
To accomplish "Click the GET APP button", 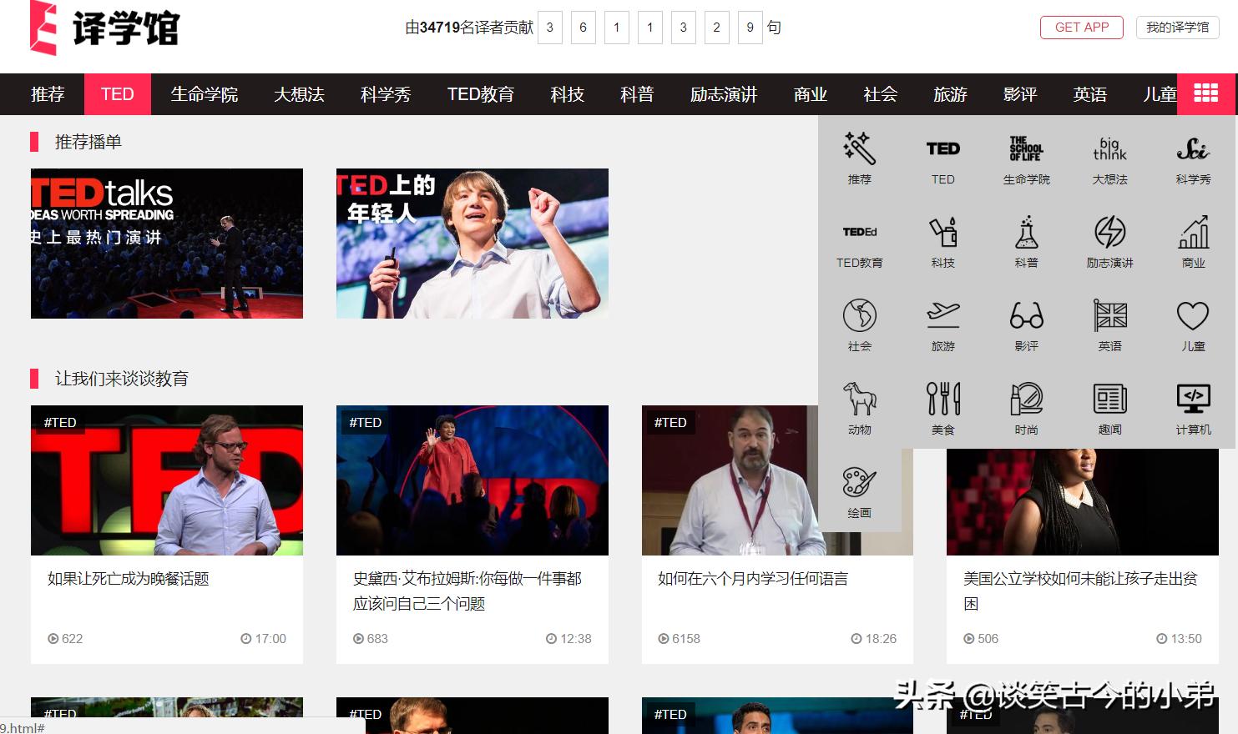I will click(x=1081, y=27).
